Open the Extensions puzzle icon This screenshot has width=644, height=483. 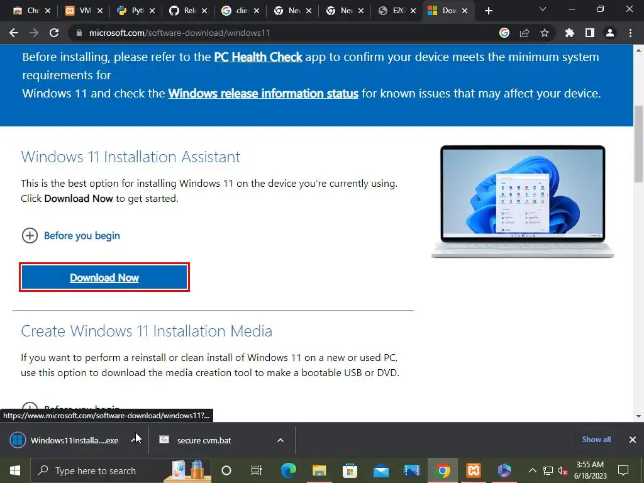click(x=570, y=33)
